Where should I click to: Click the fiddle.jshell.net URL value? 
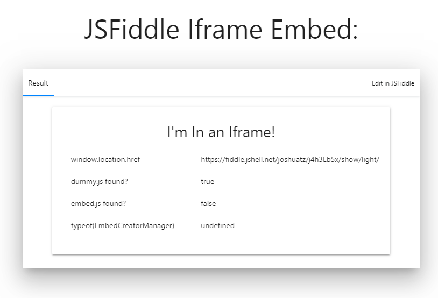(x=290, y=160)
